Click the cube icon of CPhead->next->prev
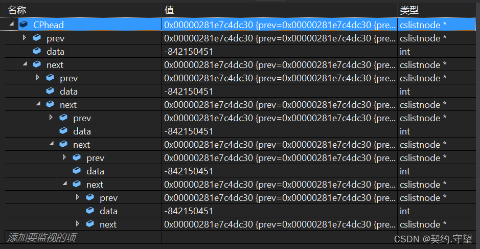 point(50,78)
